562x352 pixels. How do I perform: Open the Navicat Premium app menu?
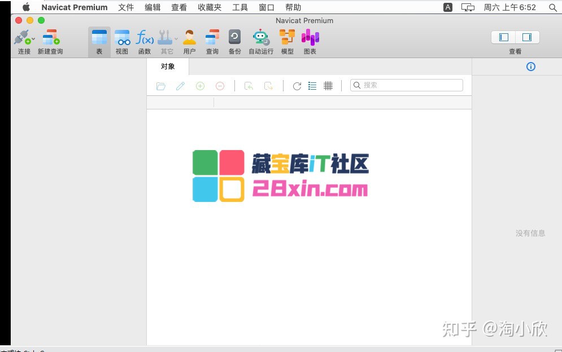coord(75,7)
